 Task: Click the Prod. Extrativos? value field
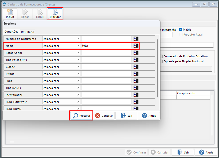pos(106,102)
